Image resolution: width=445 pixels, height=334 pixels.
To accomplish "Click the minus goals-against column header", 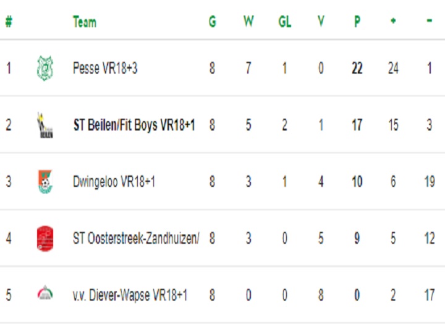I will pos(430,20).
